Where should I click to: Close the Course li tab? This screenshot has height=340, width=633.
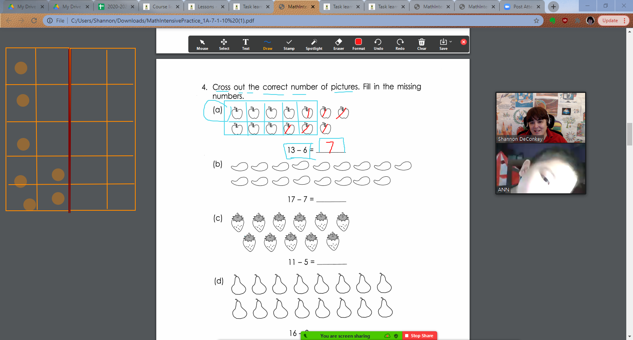click(x=178, y=7)
